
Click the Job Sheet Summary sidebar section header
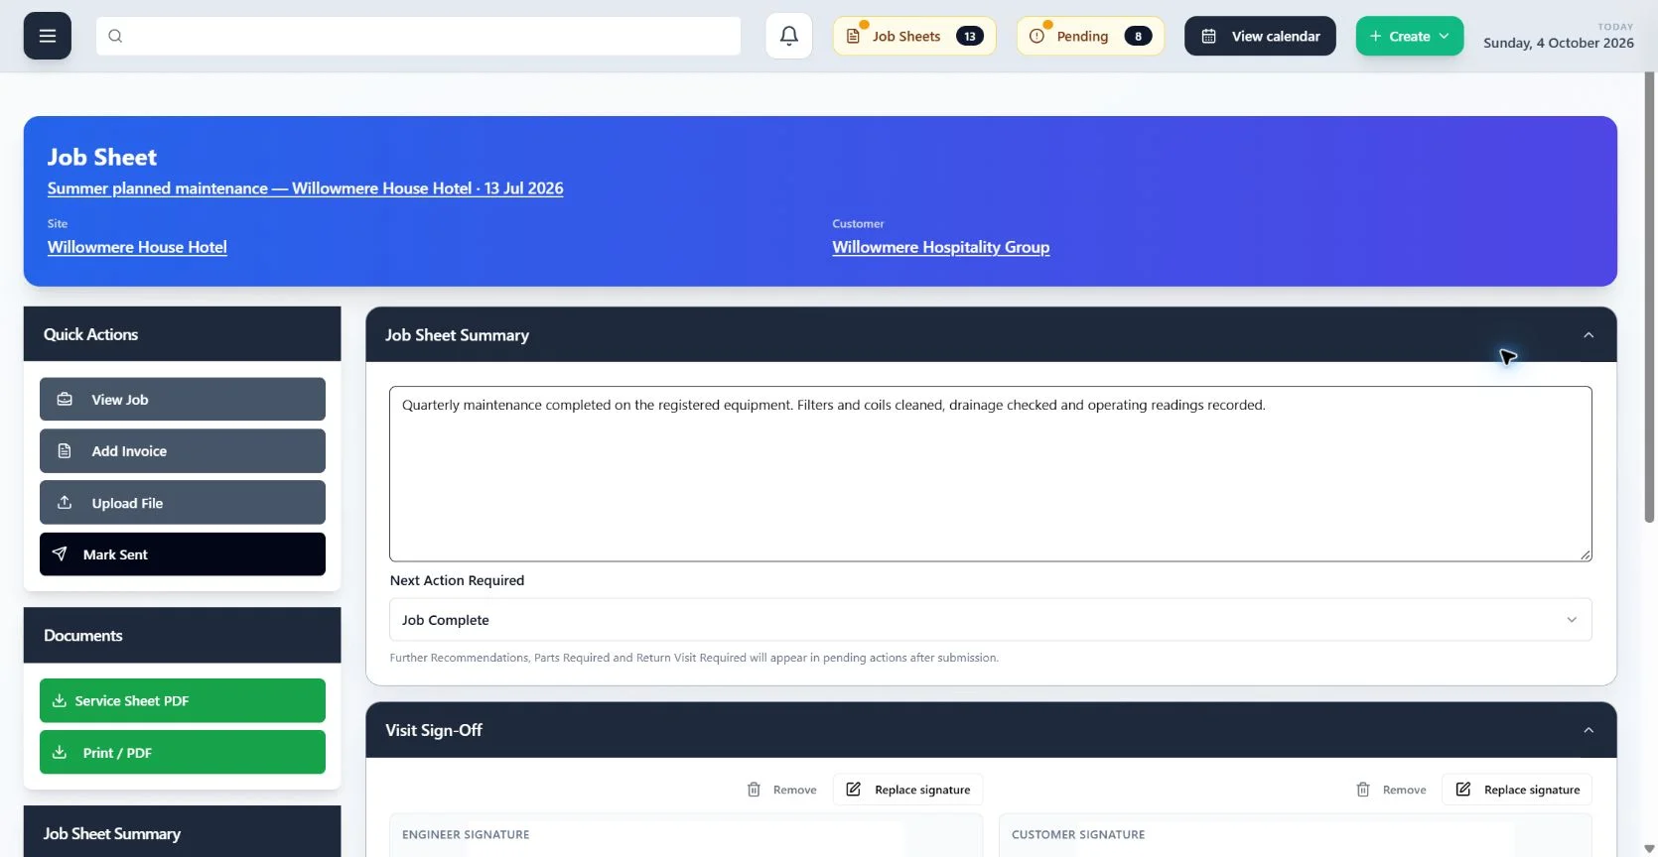tap(183, 831)
